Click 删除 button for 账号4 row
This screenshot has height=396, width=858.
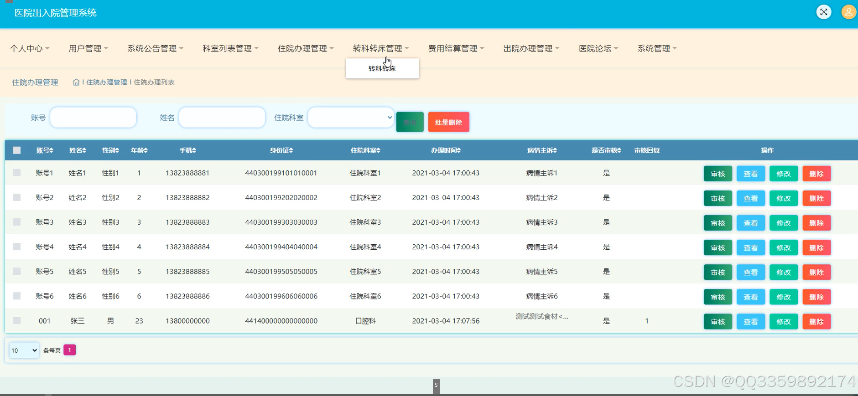(816, 247)
